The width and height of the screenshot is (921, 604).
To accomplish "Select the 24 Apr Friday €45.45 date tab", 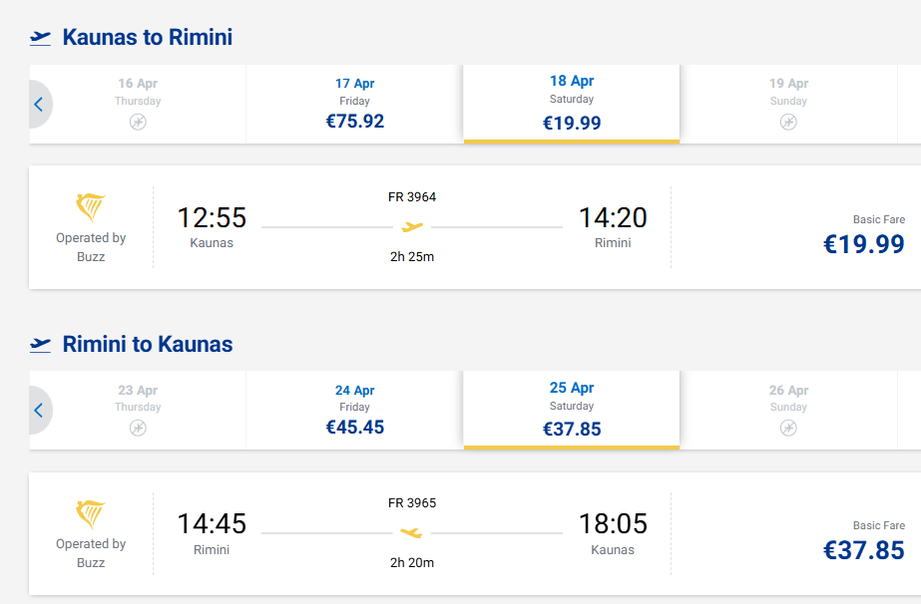I will (x=354, y=410).
